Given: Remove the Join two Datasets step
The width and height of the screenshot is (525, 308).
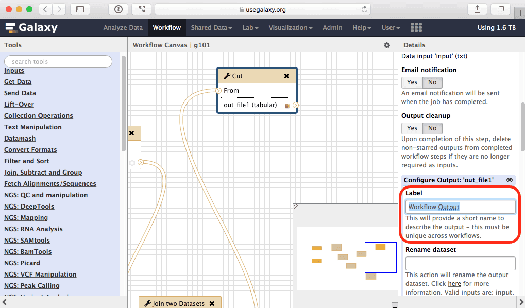Looking at the screenshot, I should pyautogui.click(x=212, y=303).
